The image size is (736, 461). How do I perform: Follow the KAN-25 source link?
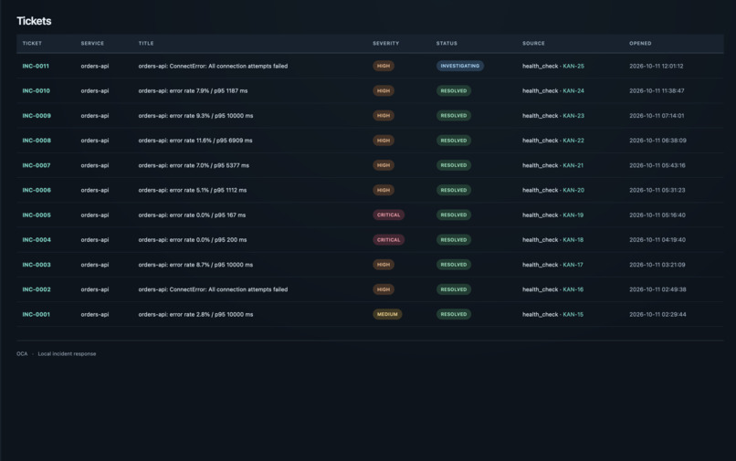pos(573,67)
